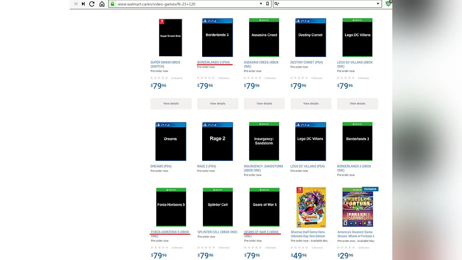This screenshot has height=260, width=462.
Task: View details for Assasins Creed
Action: pyautogui.click(x=264, y=104)
